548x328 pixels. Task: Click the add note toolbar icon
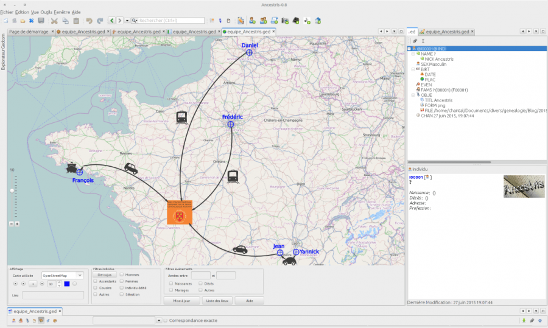[275, 21]
